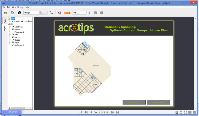Click the horizontal scrollbar in layers panel

20,108
